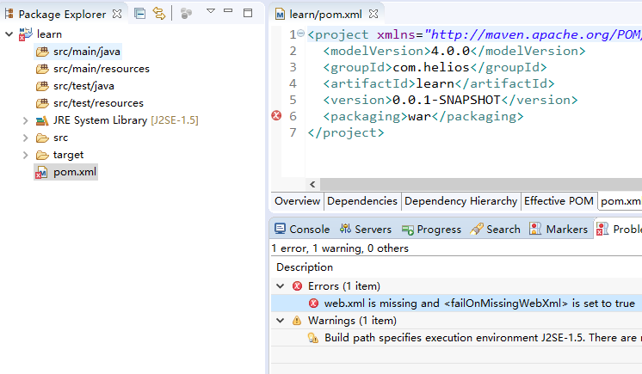The image size is (642, 374).
Task: Click the src folder icon
Action: (42, 138)
